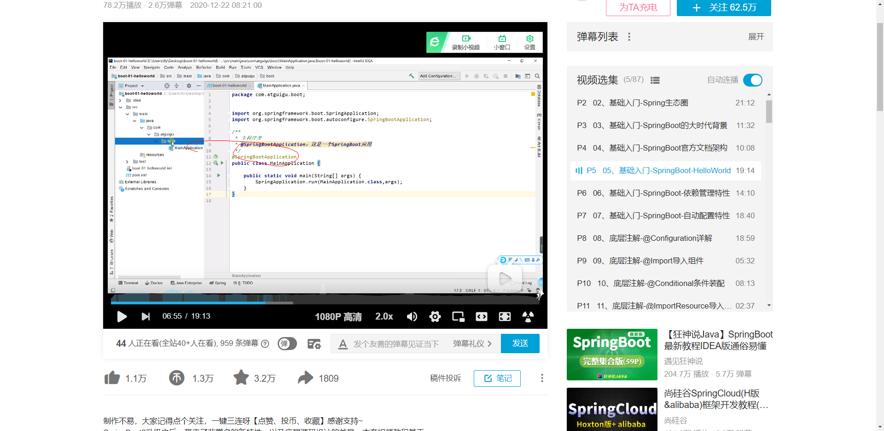The height and width of the screenshot is (431, 884).
Task: Mute the video volume
Action: coord(412,316)
